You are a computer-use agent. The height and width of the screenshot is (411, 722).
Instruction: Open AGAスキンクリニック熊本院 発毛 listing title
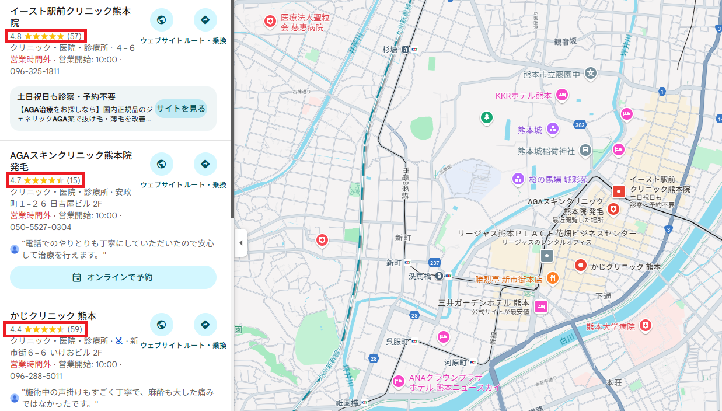(x=71, y=161)
